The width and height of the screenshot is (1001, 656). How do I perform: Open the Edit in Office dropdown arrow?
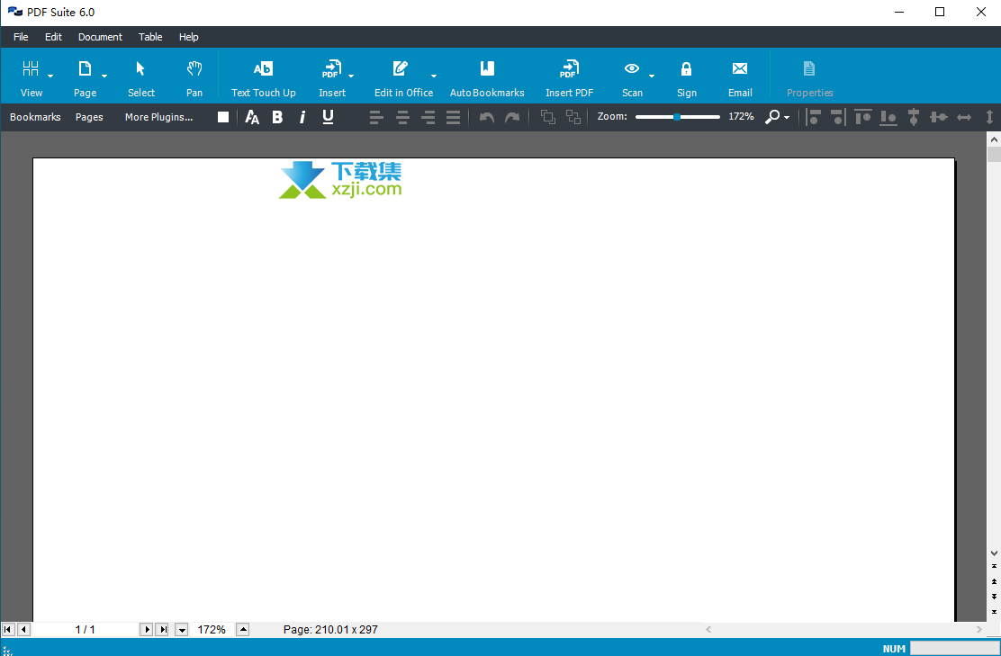pyautogui.click(x=434, y=76)
